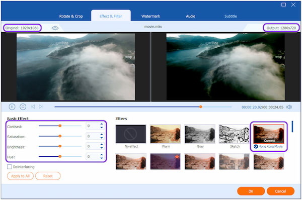Select the Hong Kong Movie filter thumbnail
Image resolution: width=302 pixels, height=200 pixels.
coord(268,134)
